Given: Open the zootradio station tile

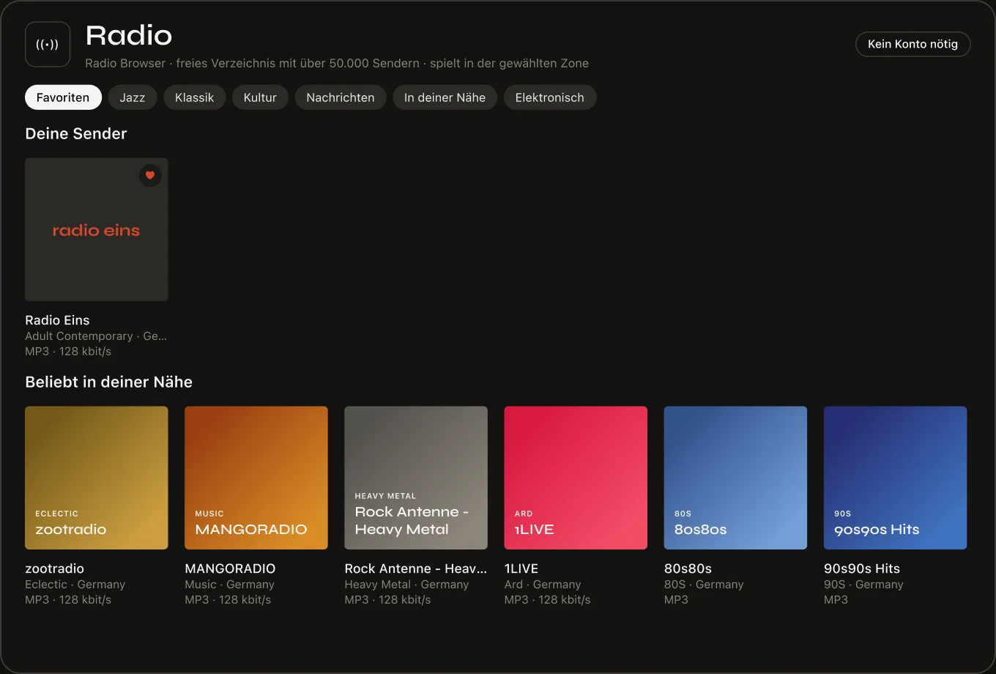Looking at the screenshot, I should pos(97,478).
